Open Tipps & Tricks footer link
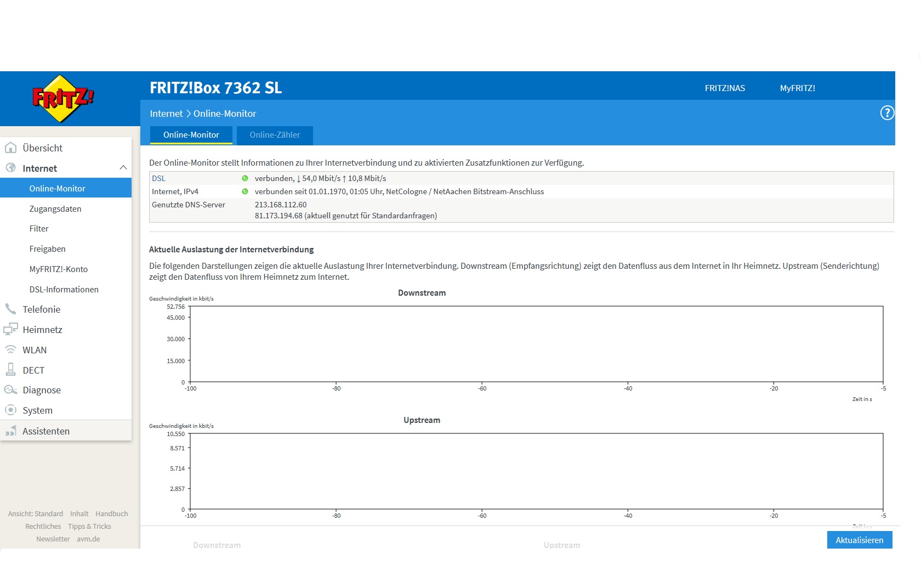Screen dimensions: 921x576 89,526
